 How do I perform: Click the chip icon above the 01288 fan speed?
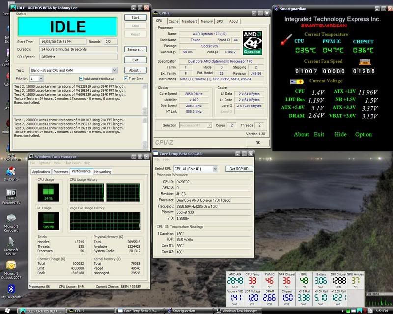(x=365, y=62)
